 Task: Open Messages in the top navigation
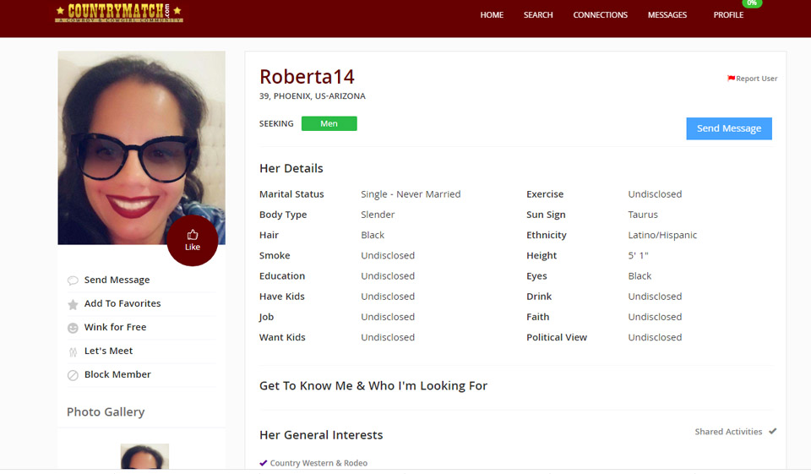coord(667,15)
